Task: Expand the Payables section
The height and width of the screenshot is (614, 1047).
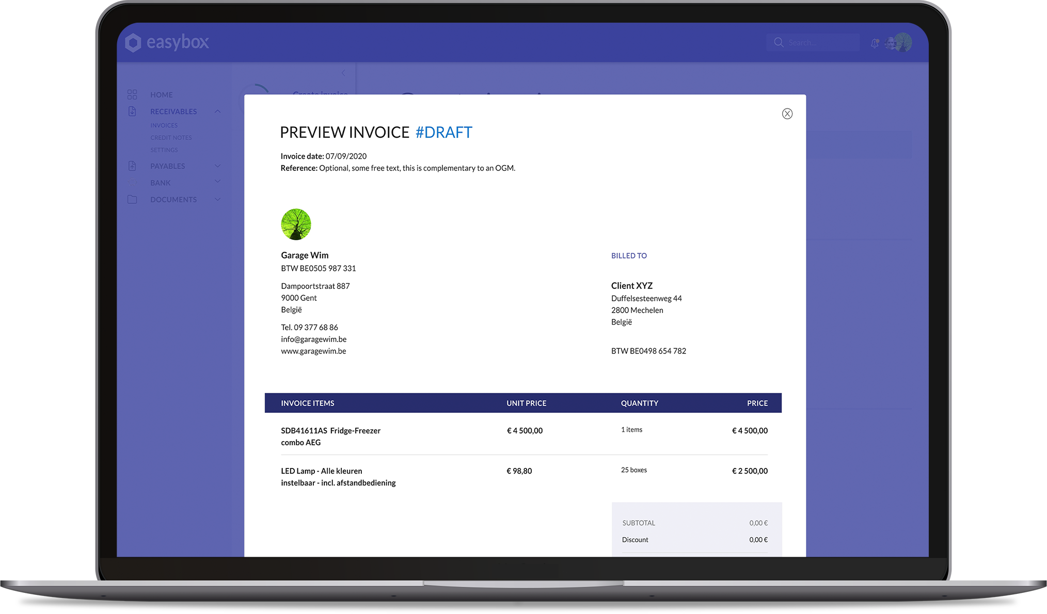Action: point(218,166)
